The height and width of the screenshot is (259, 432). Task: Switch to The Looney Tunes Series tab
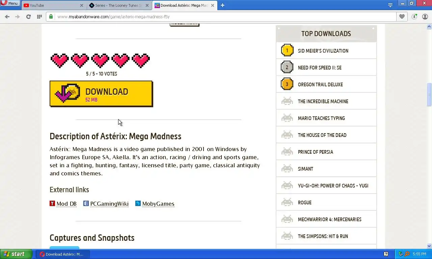point(119,5)
